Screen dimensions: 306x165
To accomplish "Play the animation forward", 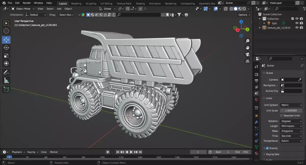I will tap(131, 152).
